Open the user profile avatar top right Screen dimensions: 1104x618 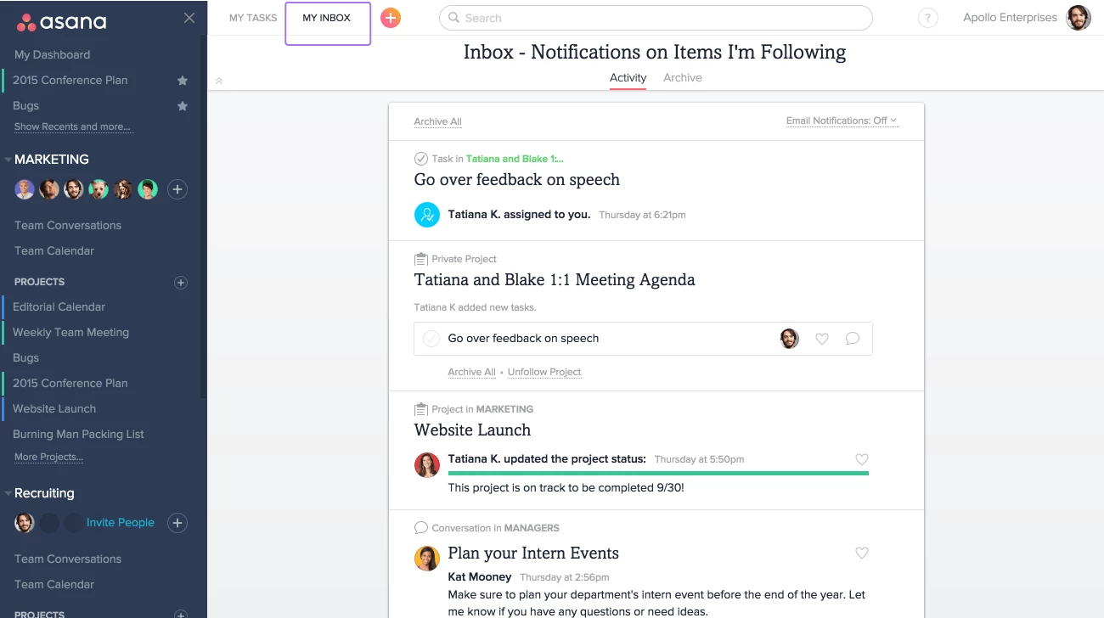point(1079,18)
